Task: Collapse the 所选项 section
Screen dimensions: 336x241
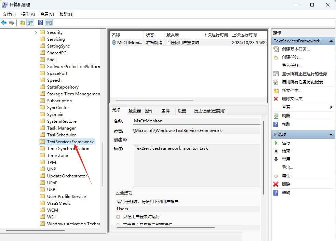Action: coord(331,135)
